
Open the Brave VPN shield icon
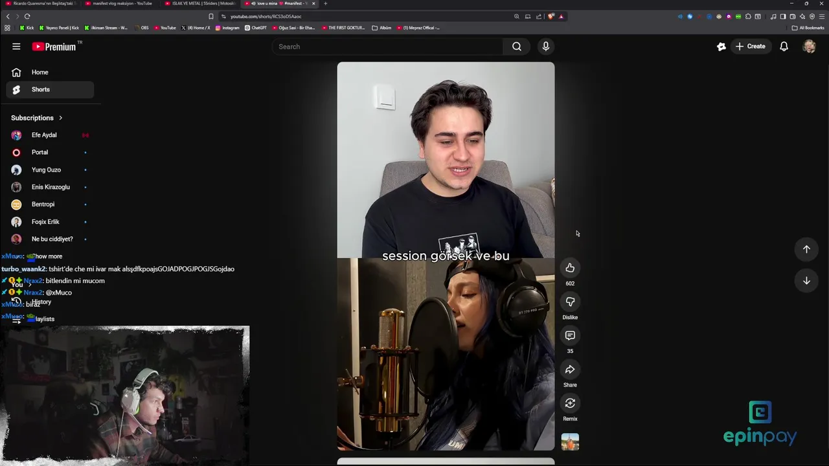(x=812, y=16)
